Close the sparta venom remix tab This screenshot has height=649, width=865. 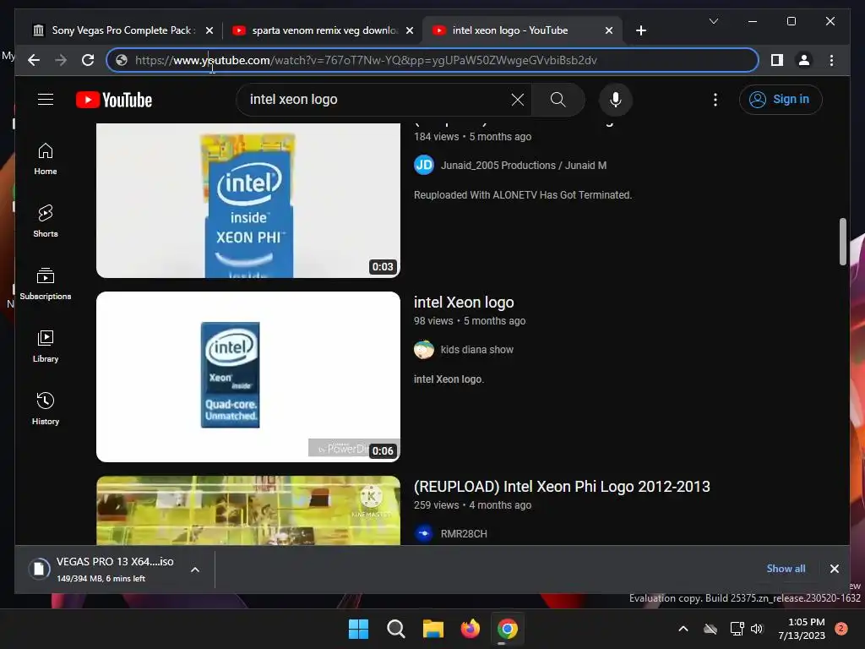pyautogui.click(x=410, y=30)
